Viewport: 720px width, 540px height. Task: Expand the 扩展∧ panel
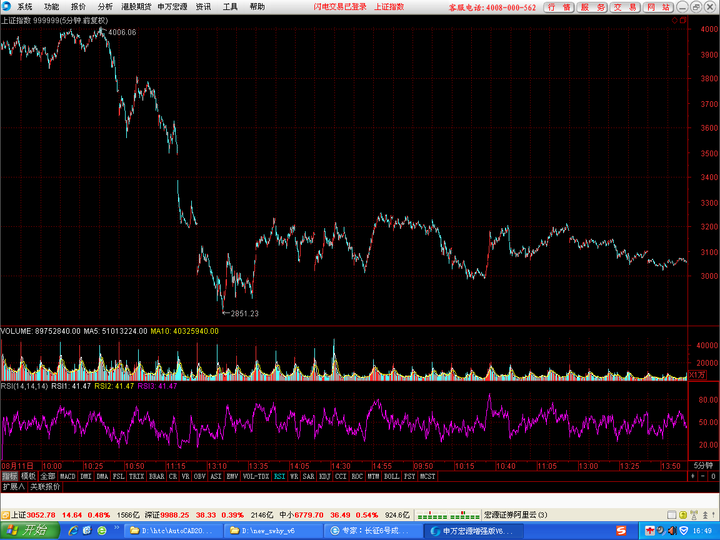coord(13,486)
